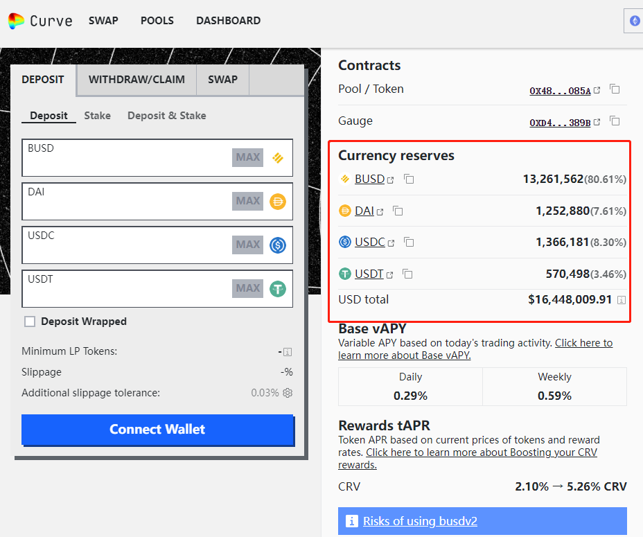Select the Stake sub-tab
This screenshot has height=537, width=643.
pyautogui.click(x=97, y=116)
